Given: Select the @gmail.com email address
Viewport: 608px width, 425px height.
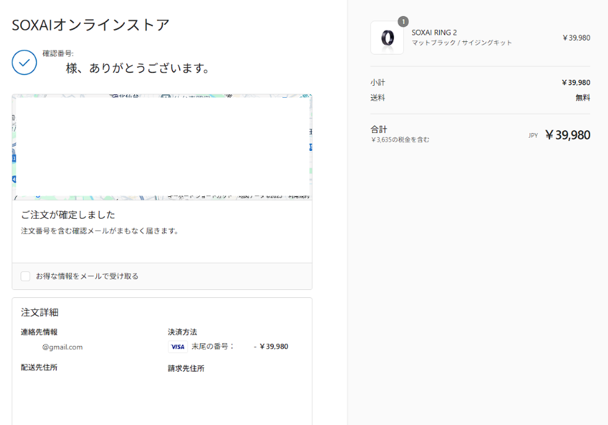Looking at the screenshot, I should pyautogui.click(x=62, y=347).
